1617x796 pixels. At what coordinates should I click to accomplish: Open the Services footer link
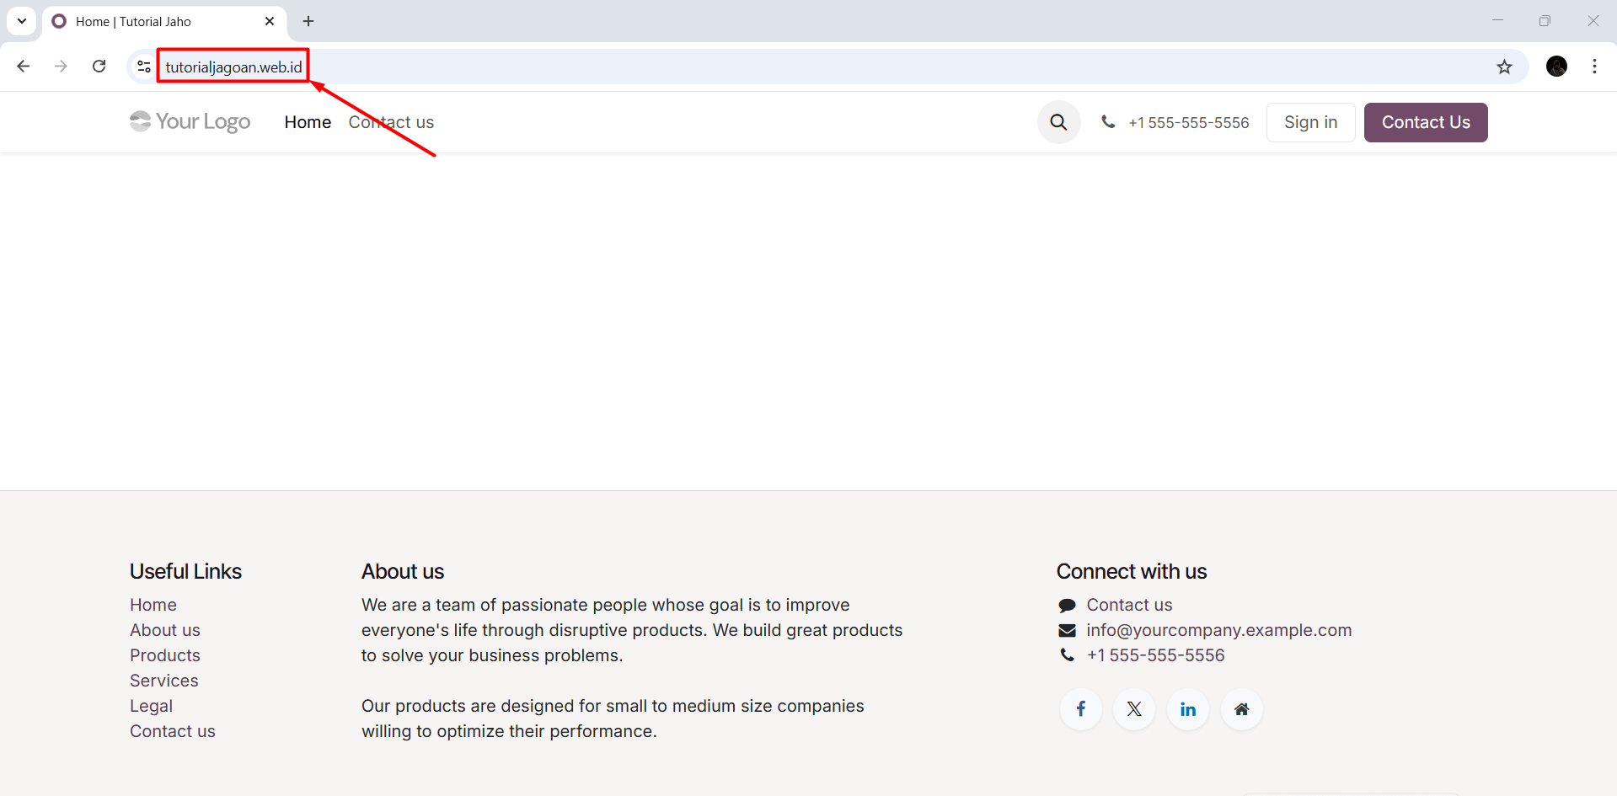163,681
